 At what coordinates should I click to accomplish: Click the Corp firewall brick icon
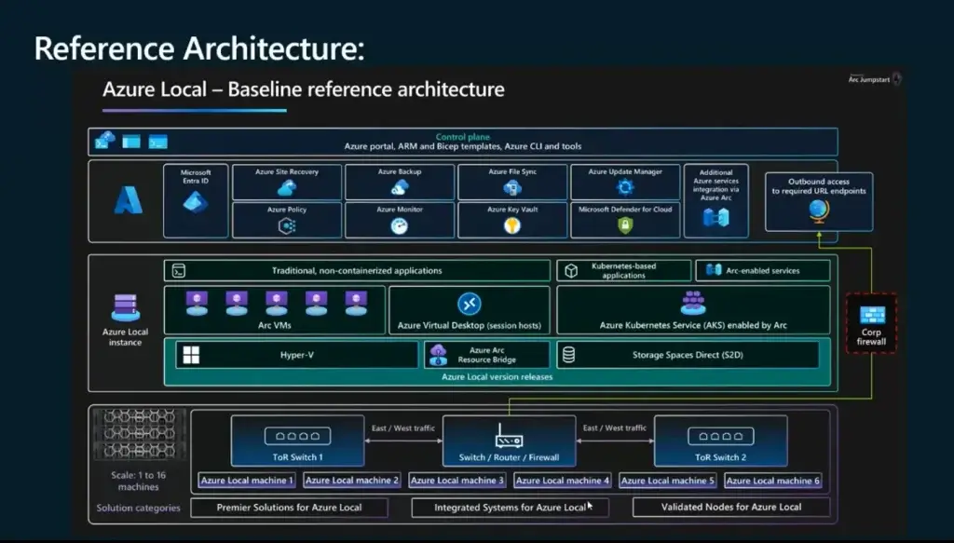click(872, 315)
